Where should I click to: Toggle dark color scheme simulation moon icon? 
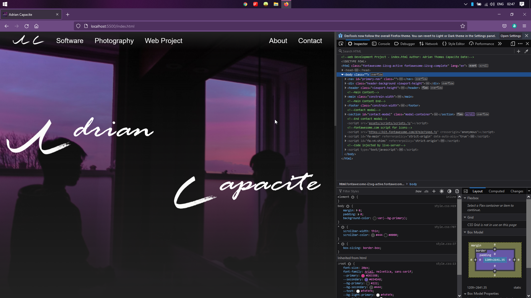[x=449, y=191]
